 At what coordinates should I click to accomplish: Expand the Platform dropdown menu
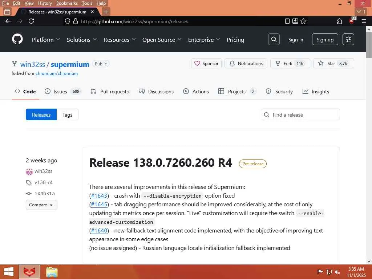[46, 40]
